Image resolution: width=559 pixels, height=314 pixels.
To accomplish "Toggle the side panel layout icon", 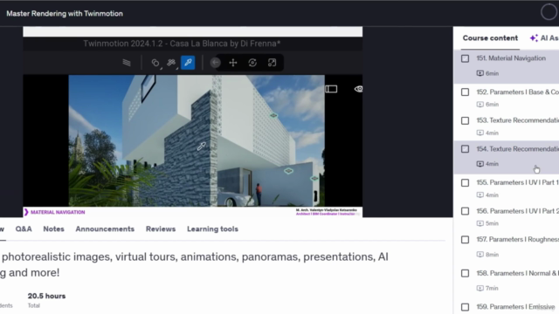I will coord(331,89).
